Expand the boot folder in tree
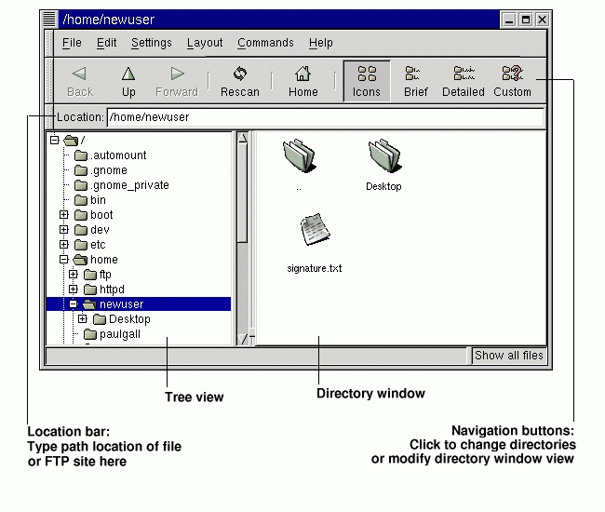 (64, 215)
